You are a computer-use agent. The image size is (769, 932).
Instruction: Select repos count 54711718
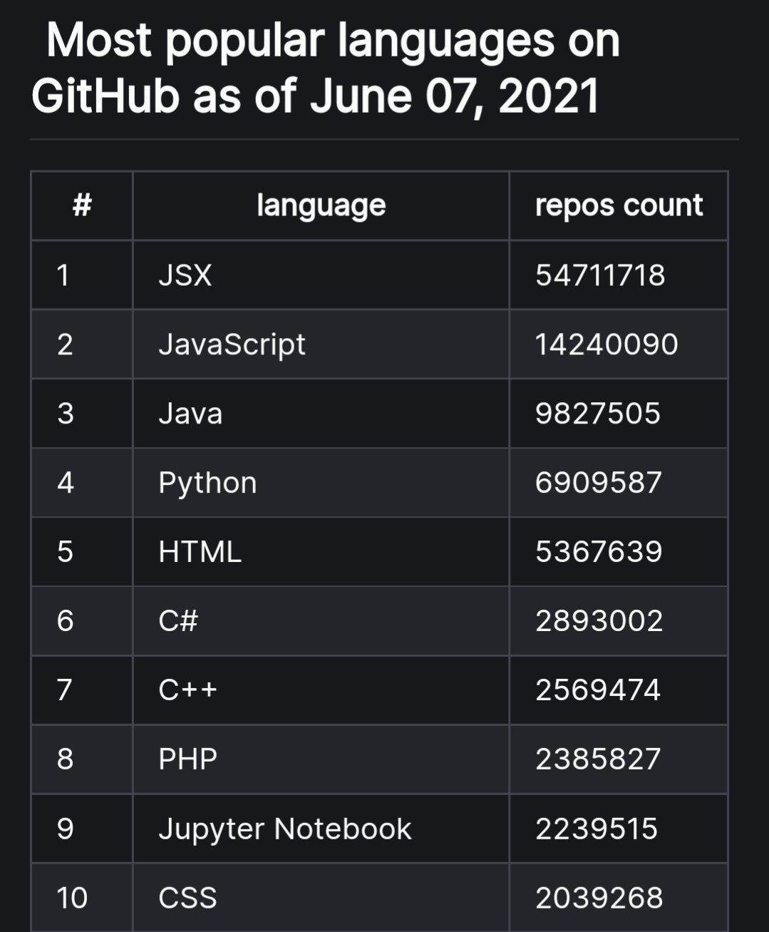pyautogui.click(x=619, y=275)
